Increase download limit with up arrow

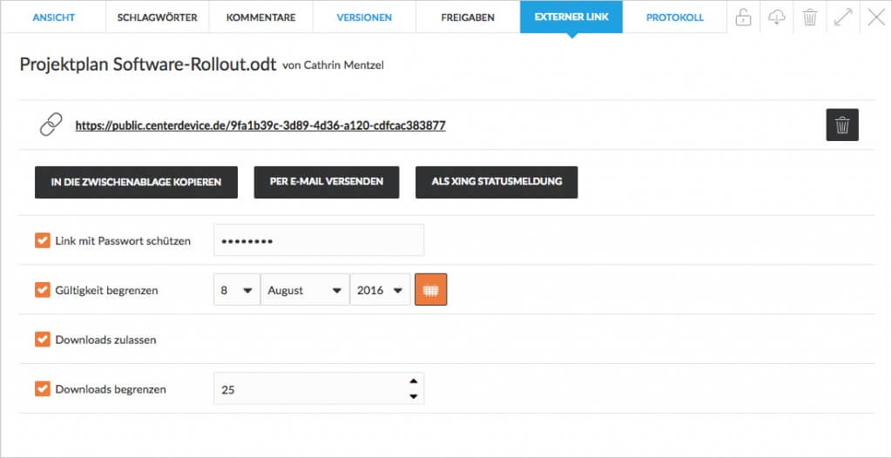(x=414, y=381)
